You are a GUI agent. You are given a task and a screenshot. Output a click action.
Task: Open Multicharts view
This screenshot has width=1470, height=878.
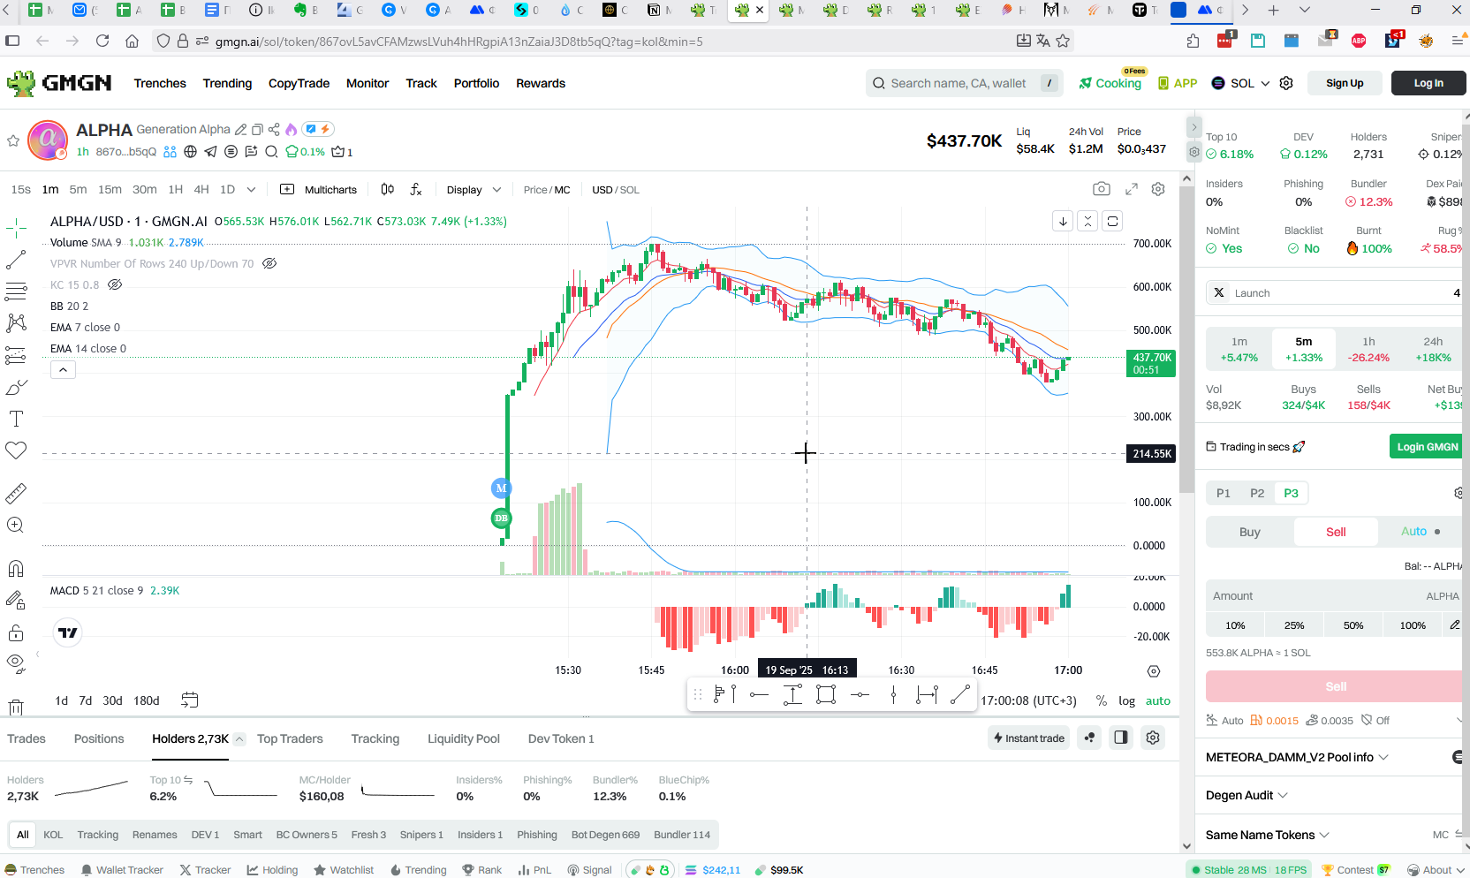319,189
